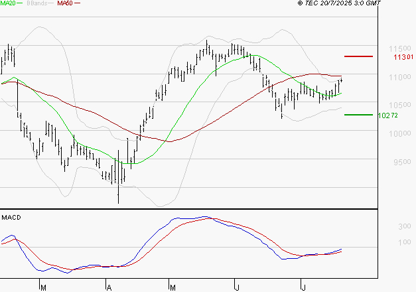The width and height of the screenshot is (416, 292).
Task: Click the MACD 100 axis label
Action: [405, 242]
